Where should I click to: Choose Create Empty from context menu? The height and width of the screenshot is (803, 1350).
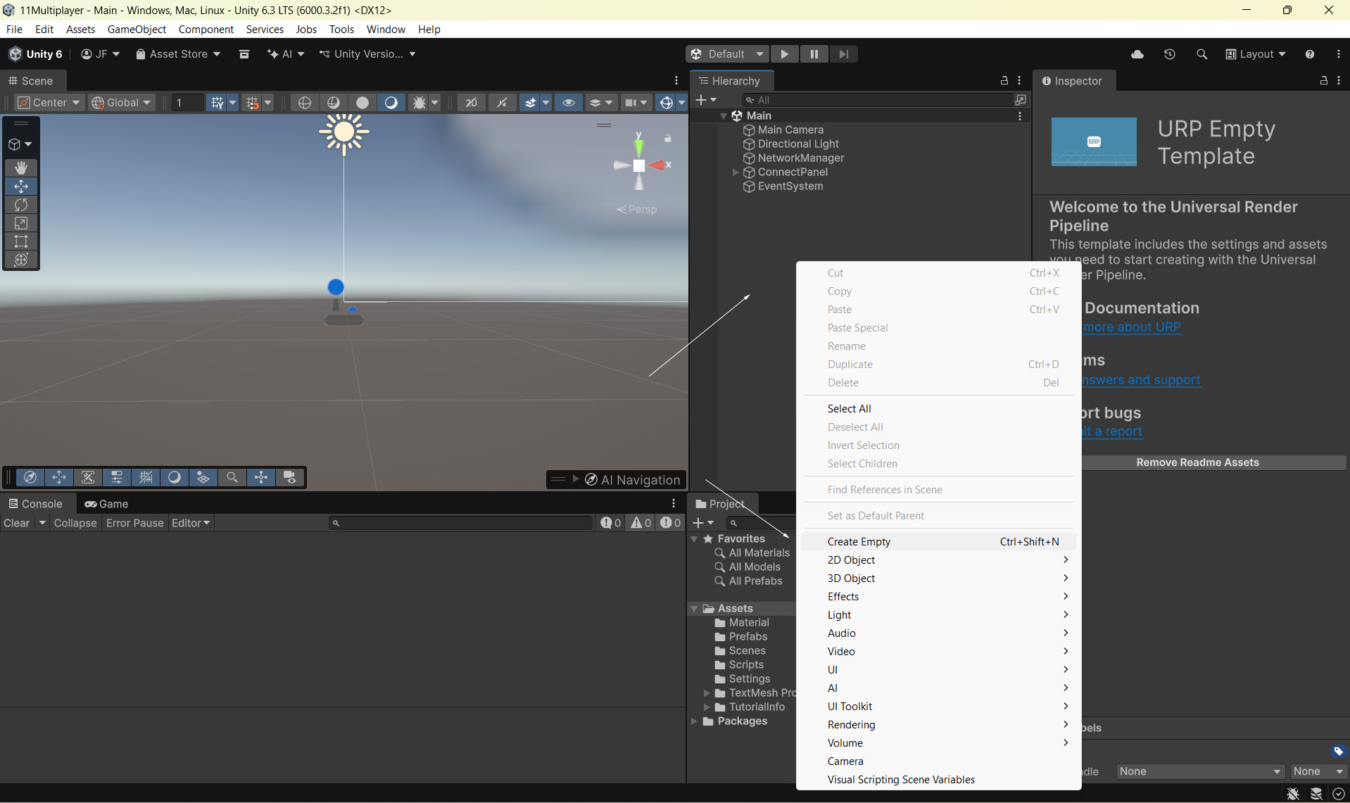[x=859, y=541]
